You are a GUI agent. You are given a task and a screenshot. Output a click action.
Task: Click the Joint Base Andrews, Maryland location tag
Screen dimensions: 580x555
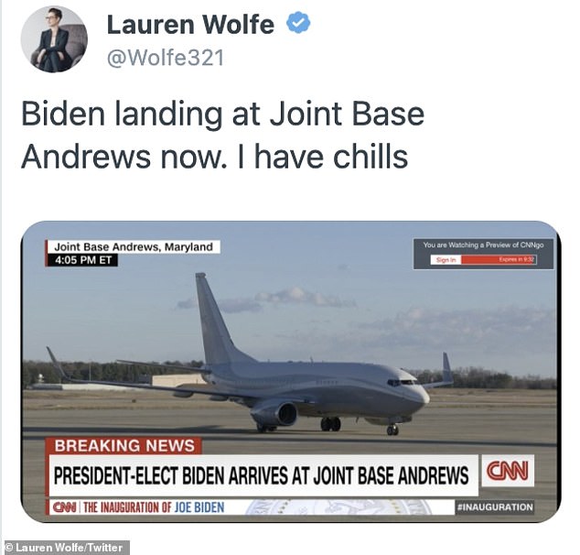point(134,247)
